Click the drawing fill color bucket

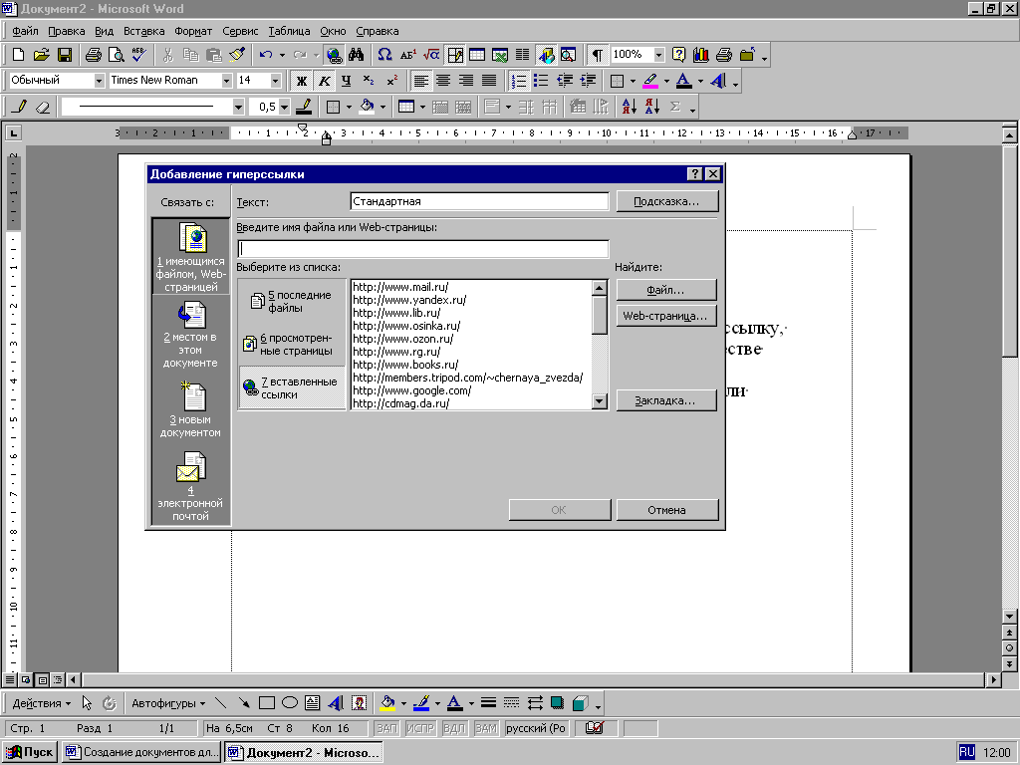387,703
